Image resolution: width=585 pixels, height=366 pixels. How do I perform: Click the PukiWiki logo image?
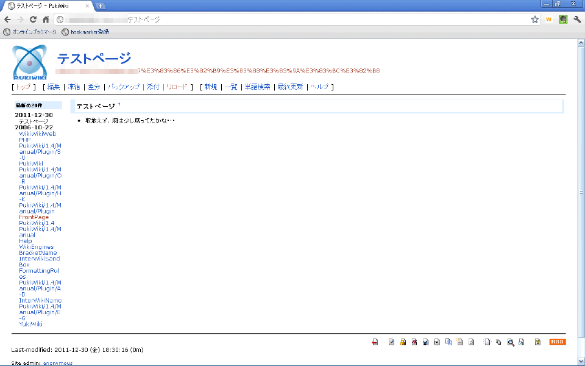(x=29, y=62)
